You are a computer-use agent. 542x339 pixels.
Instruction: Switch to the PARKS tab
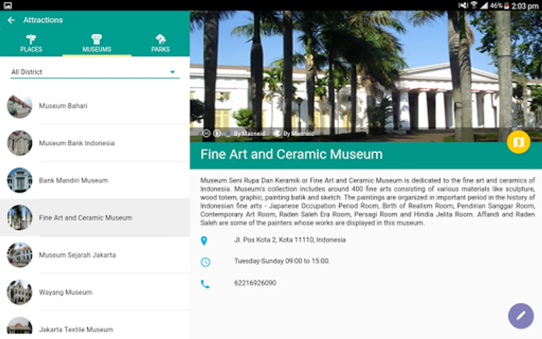161,43
